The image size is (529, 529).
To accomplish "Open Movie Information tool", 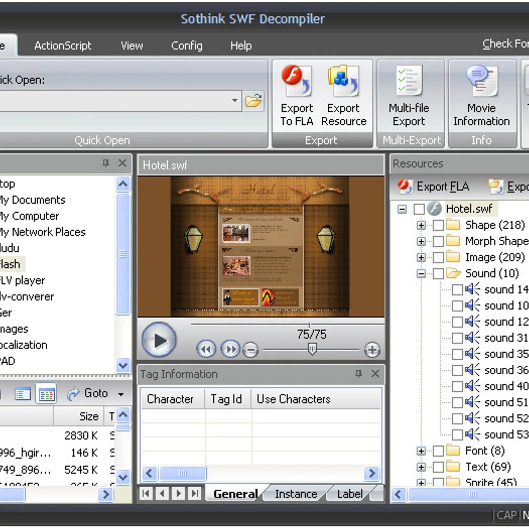I will [x=481, y=96].
